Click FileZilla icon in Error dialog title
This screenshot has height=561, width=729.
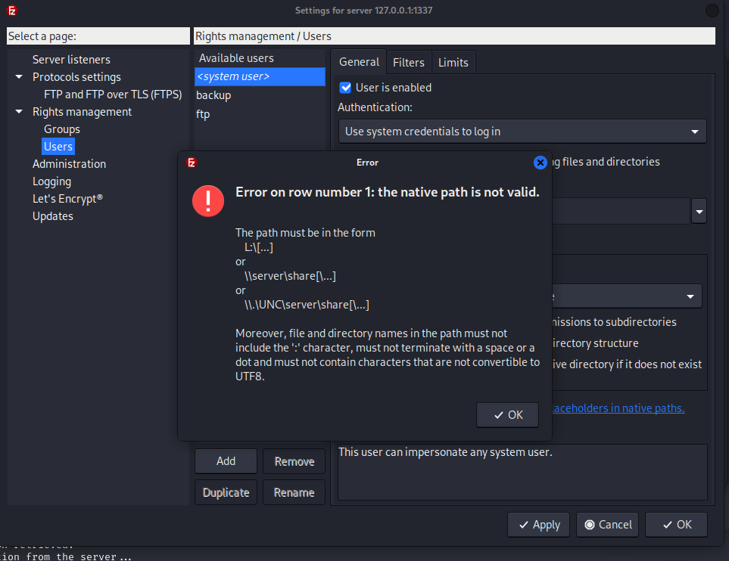tap(192, 163)
